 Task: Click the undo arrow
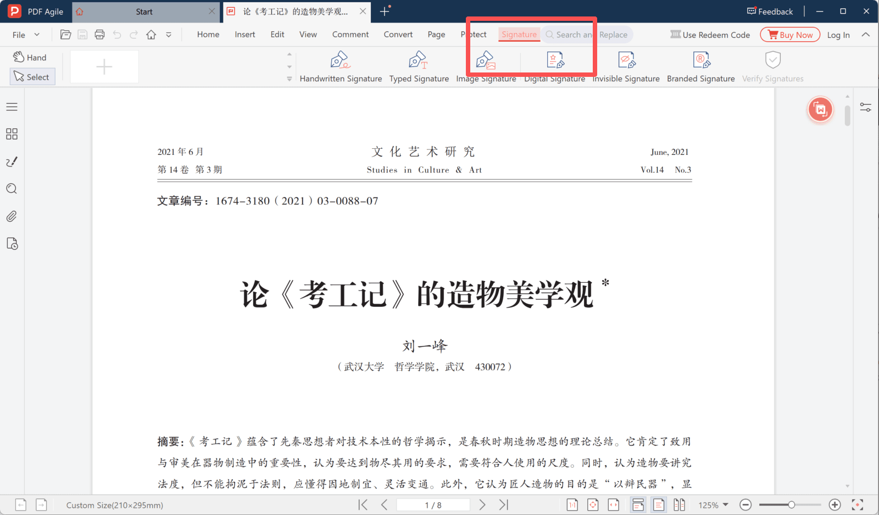[x=117, y=35]
